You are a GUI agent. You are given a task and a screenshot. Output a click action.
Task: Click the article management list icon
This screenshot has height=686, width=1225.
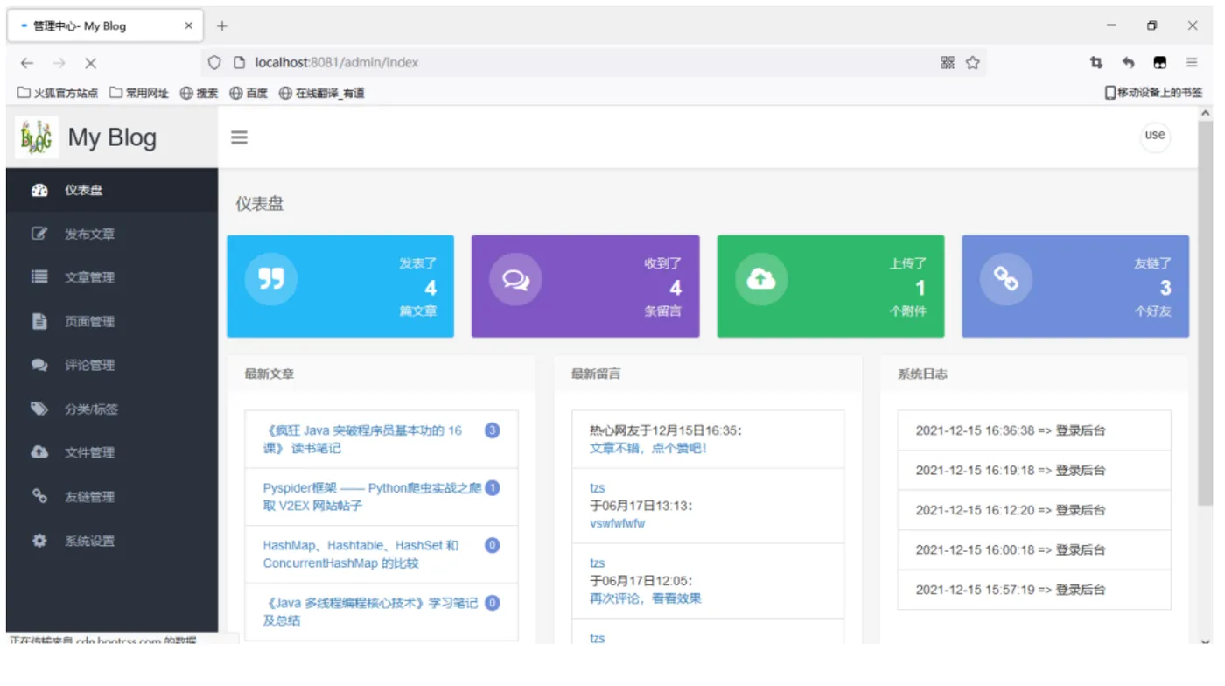pos(39,276)
